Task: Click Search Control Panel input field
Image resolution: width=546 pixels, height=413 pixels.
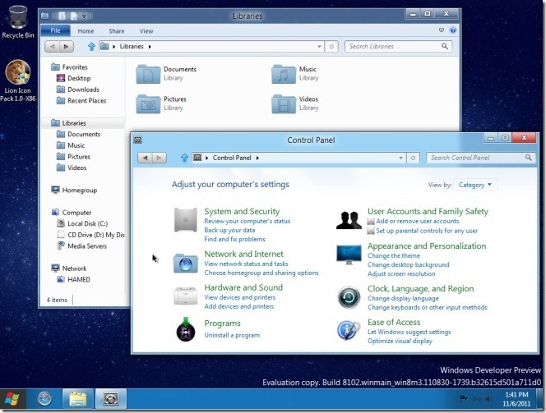Action: [x=481, y=158]
